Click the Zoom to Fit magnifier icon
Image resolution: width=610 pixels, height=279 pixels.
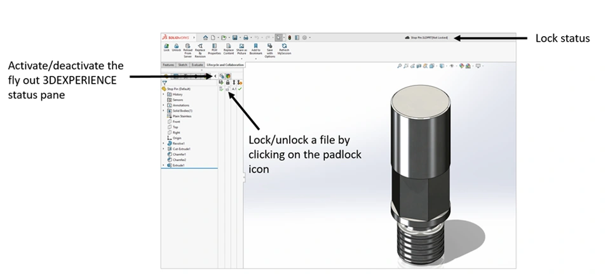coord(400,66)
